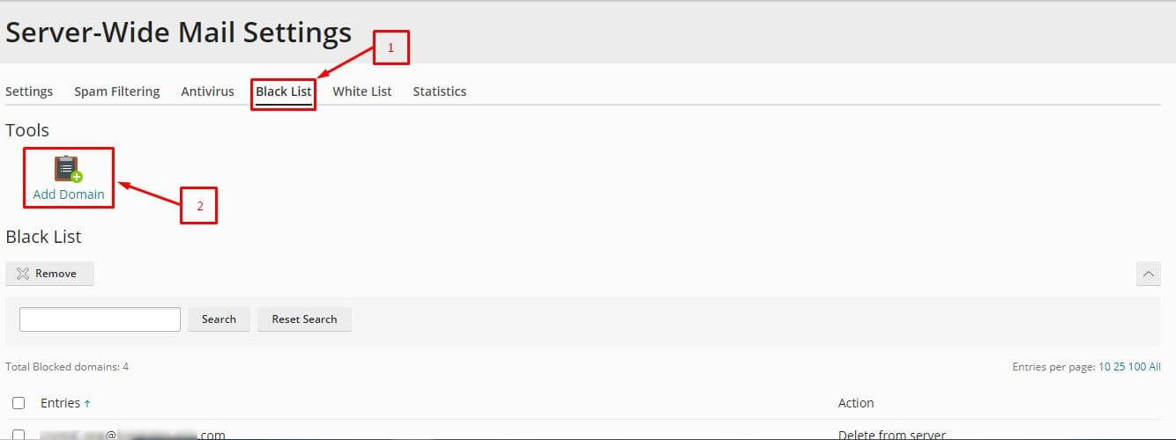The width and height of the screenshot is (1176, 440).
Task: Toggle the select-all Entries checkbox
Action: [x=19, y=403]
